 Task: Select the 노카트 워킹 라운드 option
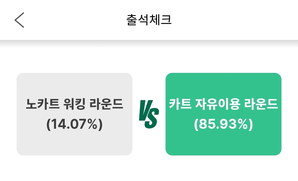point(74,114)
